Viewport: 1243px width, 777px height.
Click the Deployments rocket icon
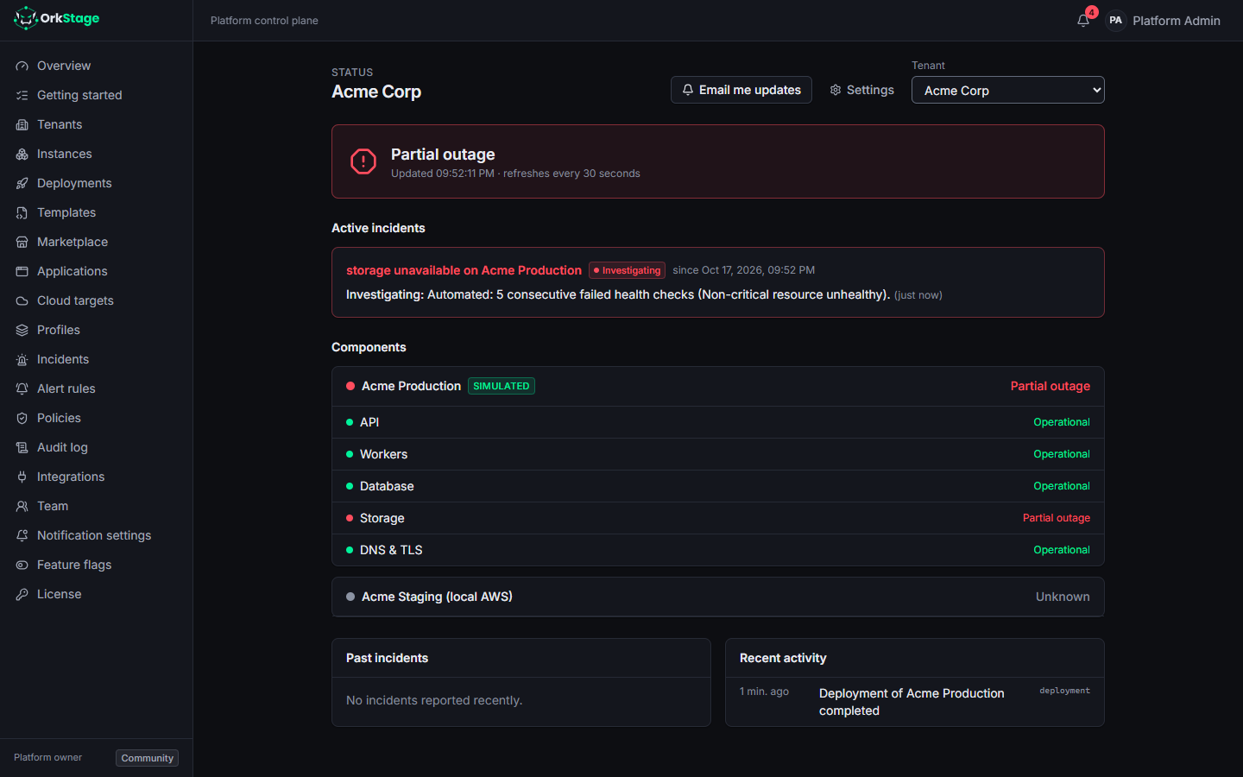(22, 183)
